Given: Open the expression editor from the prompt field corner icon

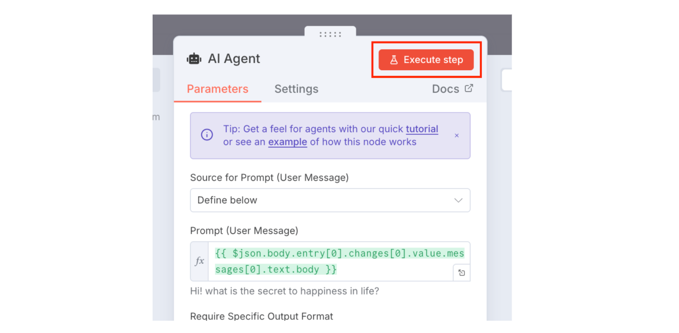Looking at the screenshot, I should 461,273.
